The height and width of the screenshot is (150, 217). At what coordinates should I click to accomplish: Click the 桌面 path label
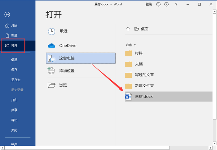point(144,29)
